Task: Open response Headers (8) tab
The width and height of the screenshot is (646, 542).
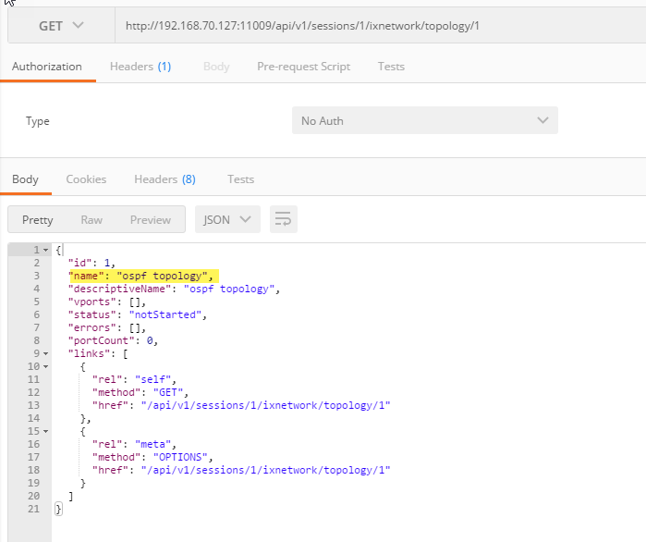Action: 165,179
